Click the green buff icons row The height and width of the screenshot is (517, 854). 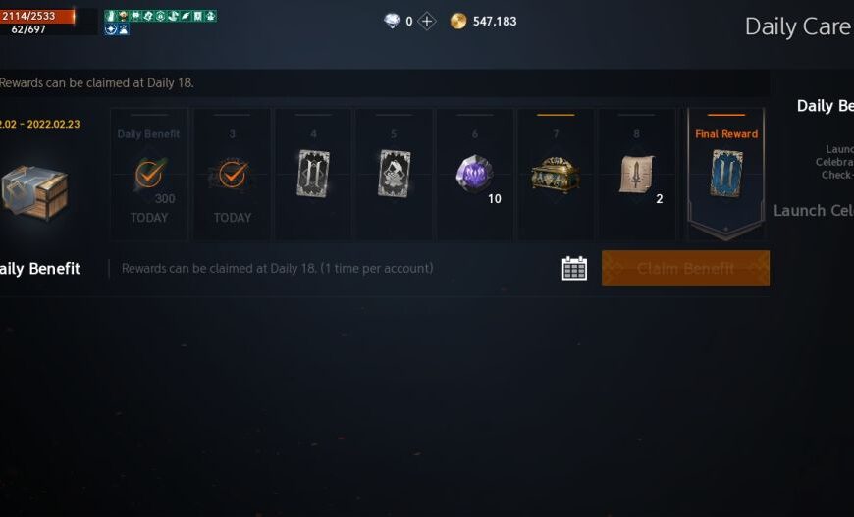pyautogui.click(x=161, y=16)
